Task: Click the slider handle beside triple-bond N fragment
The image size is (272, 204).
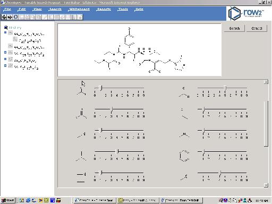Action: (x=100, y=173)
